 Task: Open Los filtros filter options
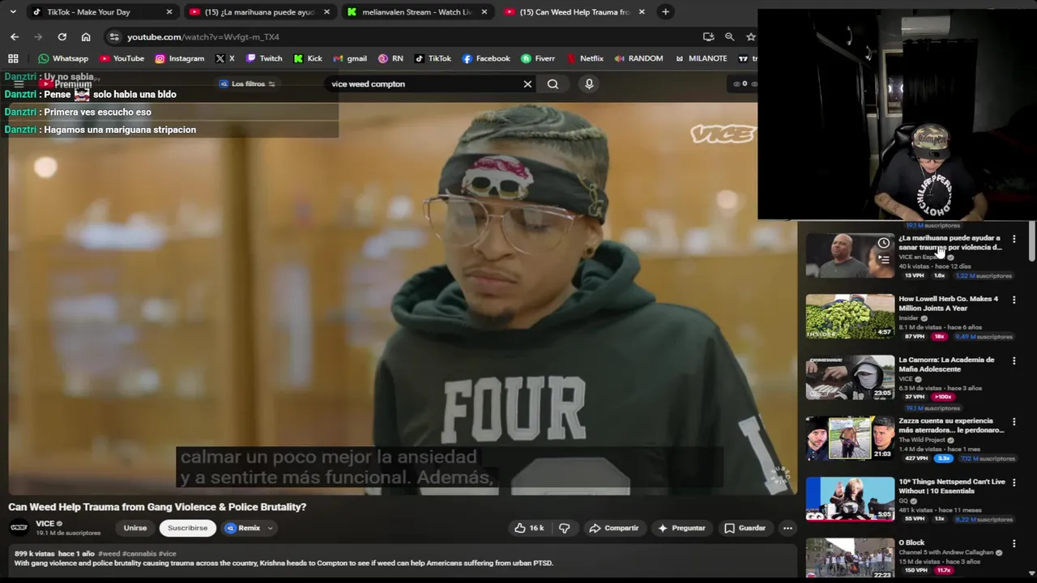coord(247,84)
